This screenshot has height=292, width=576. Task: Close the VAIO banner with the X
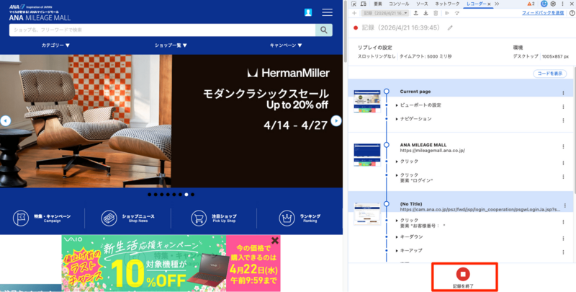pos(275,241)
